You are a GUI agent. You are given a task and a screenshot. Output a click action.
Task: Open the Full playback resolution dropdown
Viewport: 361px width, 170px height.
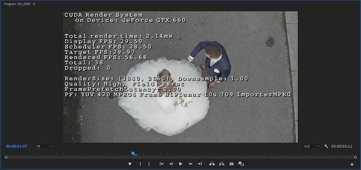coord(311,146)
